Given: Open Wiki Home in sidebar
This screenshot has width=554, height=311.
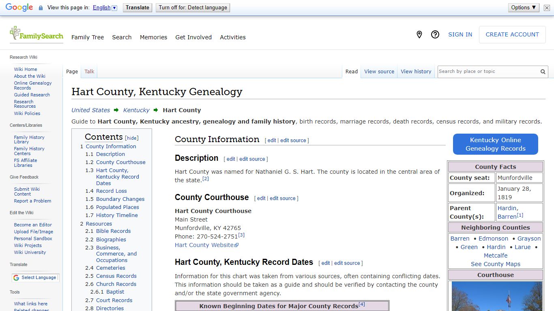Looking at the screenshot, I should click(x=26, y=69).
